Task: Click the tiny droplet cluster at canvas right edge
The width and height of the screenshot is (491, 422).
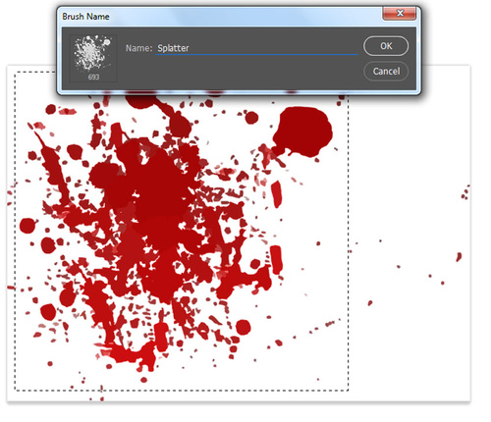Action: tap(465, 193)
